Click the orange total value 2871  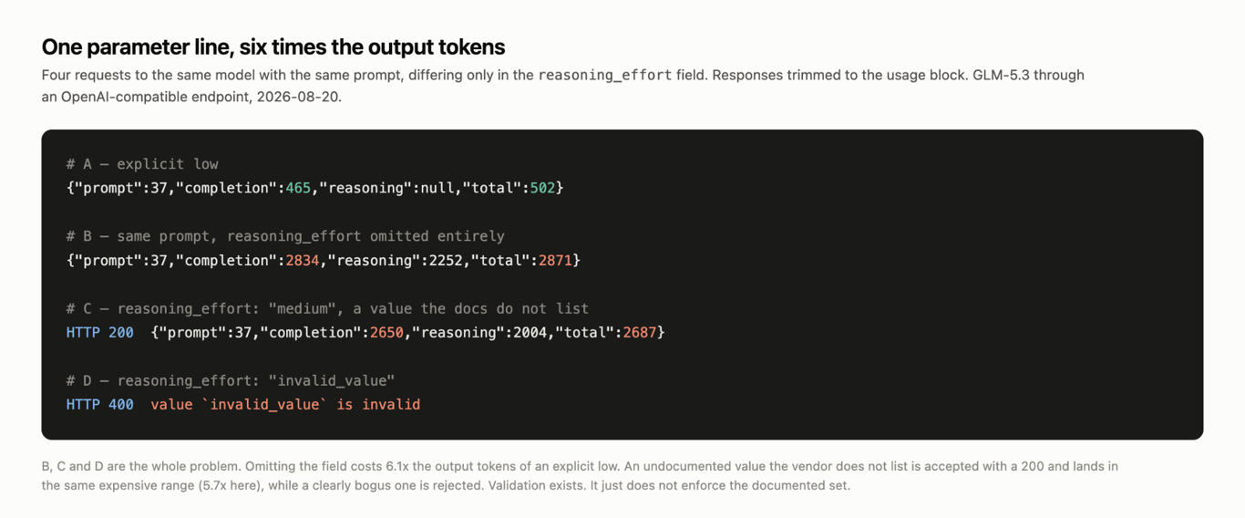[x=555, y=260]
